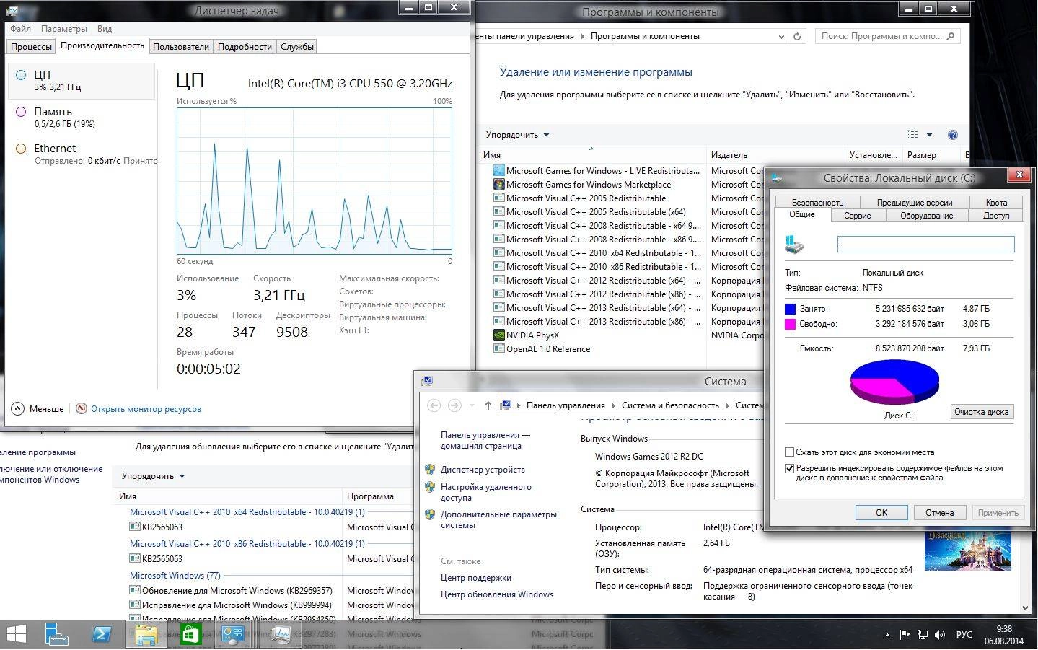Image resolution: width=1038 pixels, height=650 pixels.
Task: Open Файл menu in Task Manager
Action: coord(20,29)
